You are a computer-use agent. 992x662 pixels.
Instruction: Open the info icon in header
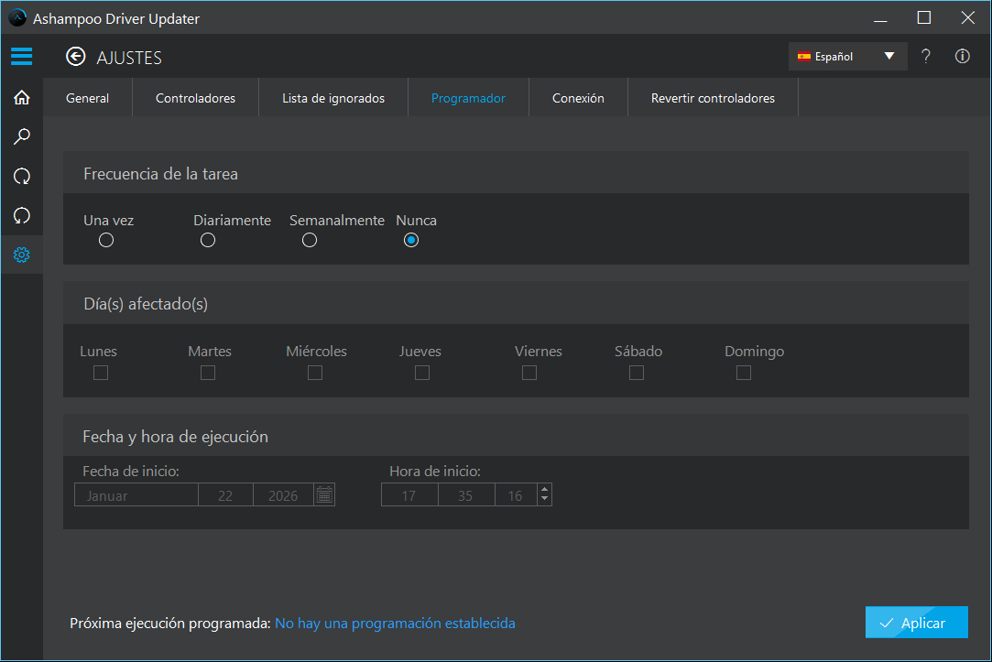pyautogui.click(x=962, y=57)
